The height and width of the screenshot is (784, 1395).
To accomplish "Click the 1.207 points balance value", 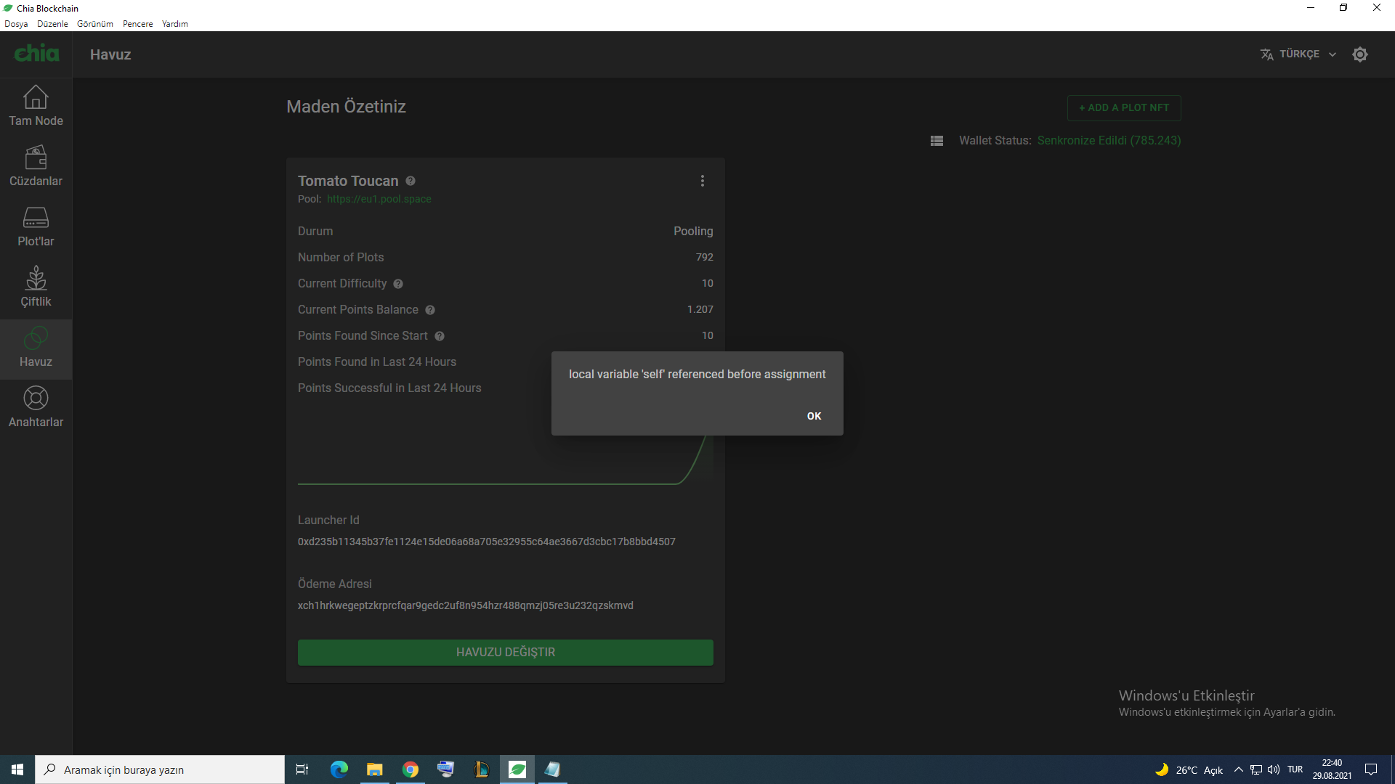I will pyautogui.click(x=700, y=309).
